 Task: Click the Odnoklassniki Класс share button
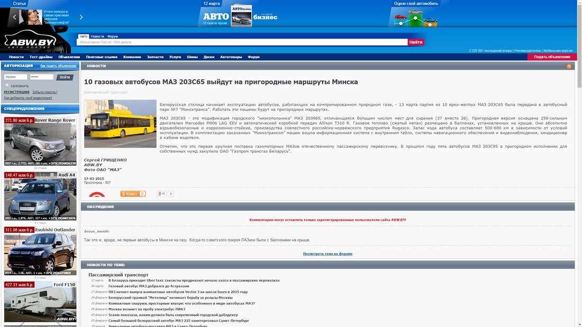tap(133, 193)
